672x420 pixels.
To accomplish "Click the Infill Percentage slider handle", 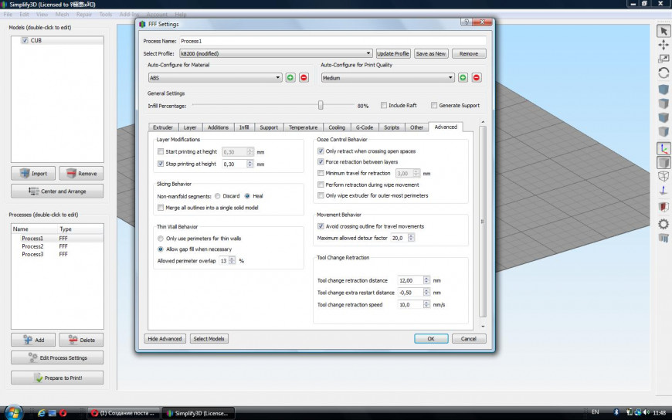I will [x=321, y=105].
